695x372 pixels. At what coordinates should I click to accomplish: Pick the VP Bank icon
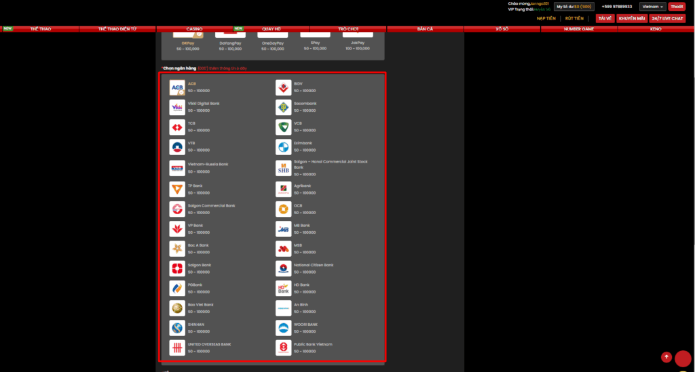[177, 229]
